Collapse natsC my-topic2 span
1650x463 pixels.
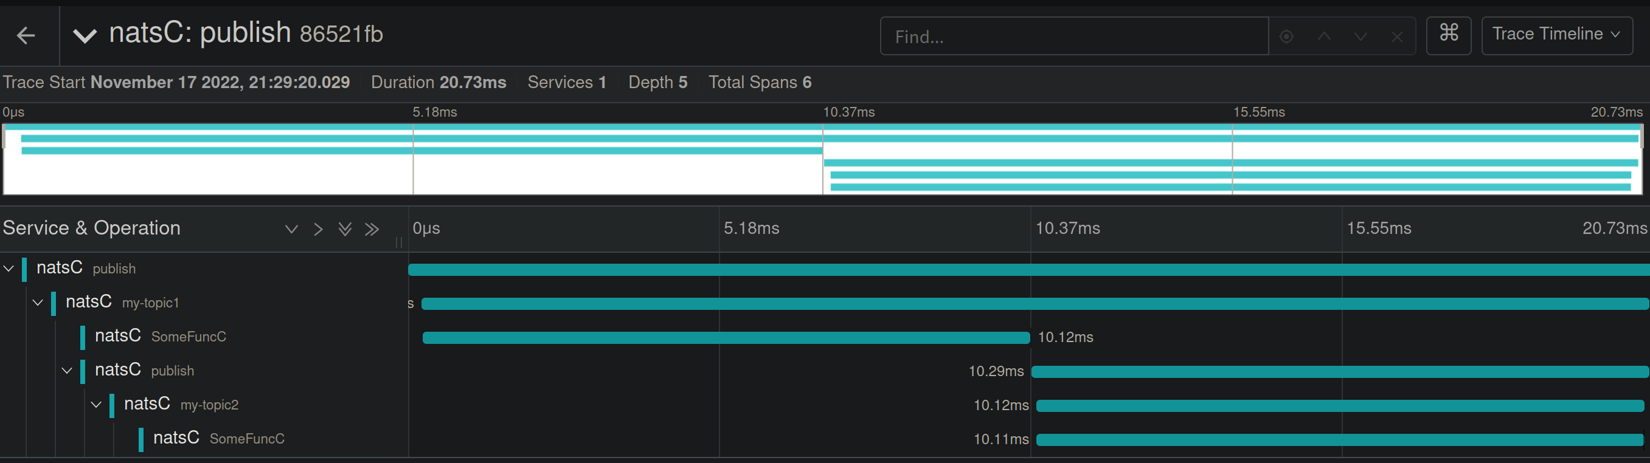point(96,404)
